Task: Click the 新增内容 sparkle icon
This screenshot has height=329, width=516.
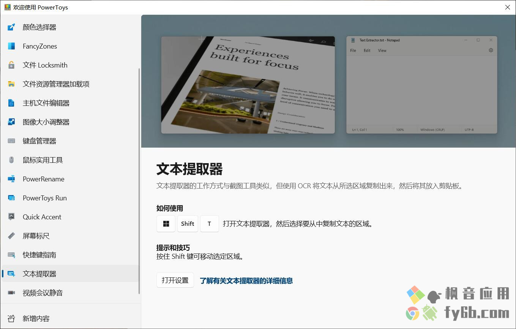Action: click(x=11, y=318)
